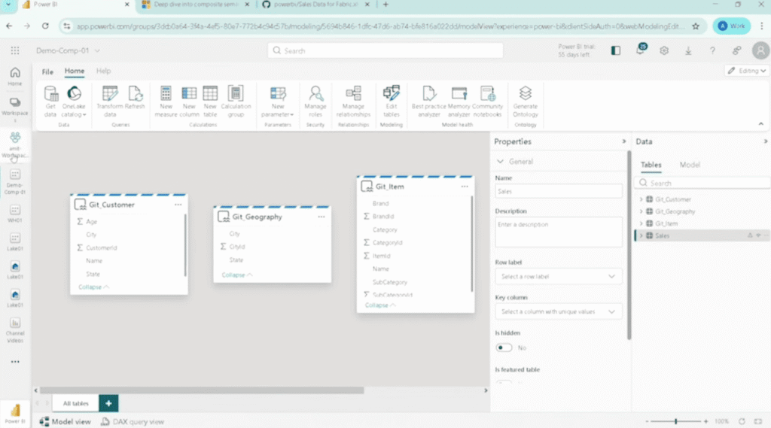
Task: Click the Data pane search box
Action: click(702, 184)
